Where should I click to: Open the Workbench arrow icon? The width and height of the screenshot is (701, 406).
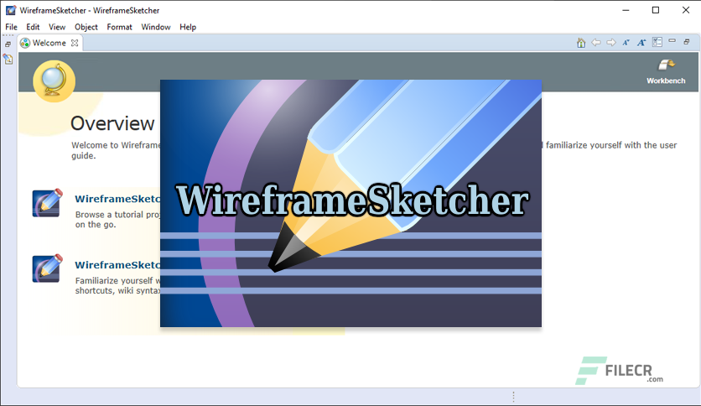tap(666, 65)
